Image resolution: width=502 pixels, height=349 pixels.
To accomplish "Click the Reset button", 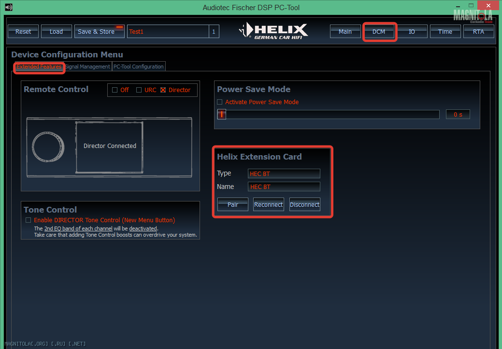I will [x=23, y=31].
